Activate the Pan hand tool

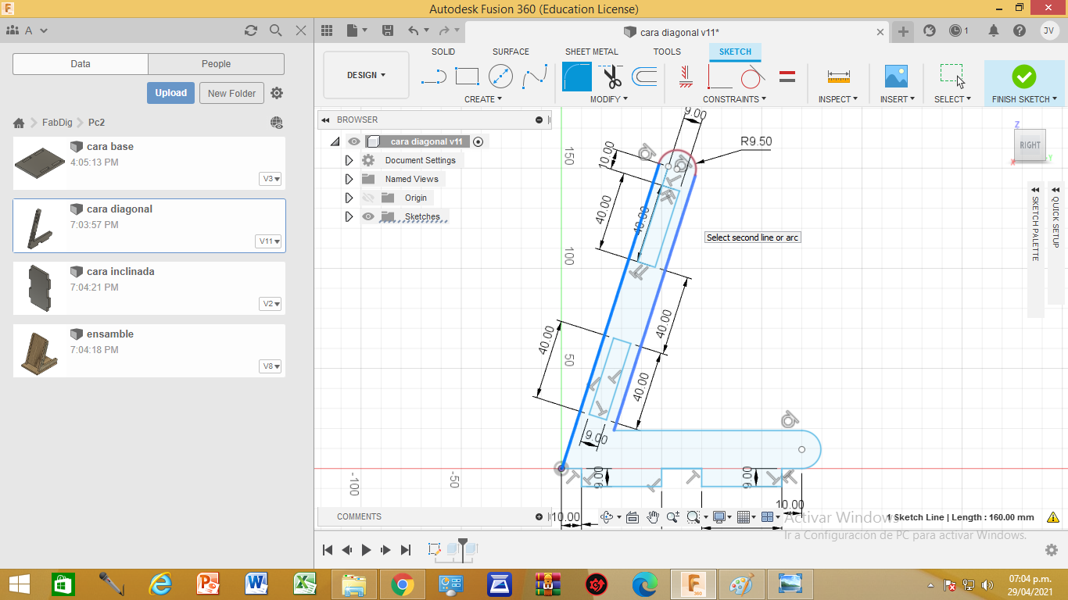tap(652, 517)
